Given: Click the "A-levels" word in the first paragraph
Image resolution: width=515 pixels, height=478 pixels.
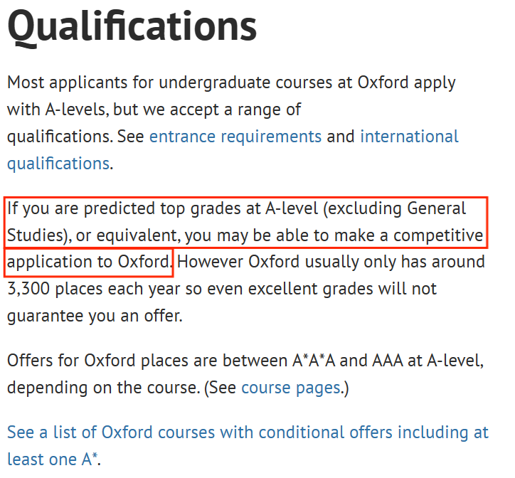Looking at the screenshot, I should 77,110.
